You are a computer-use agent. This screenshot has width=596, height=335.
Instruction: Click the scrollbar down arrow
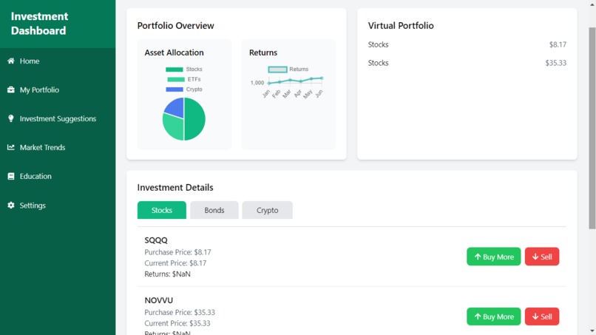tap(592, 331)
